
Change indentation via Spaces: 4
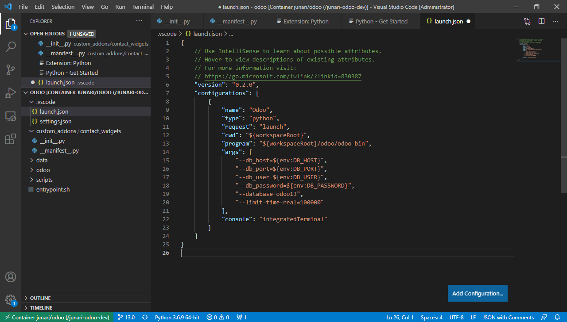[431, 317]
